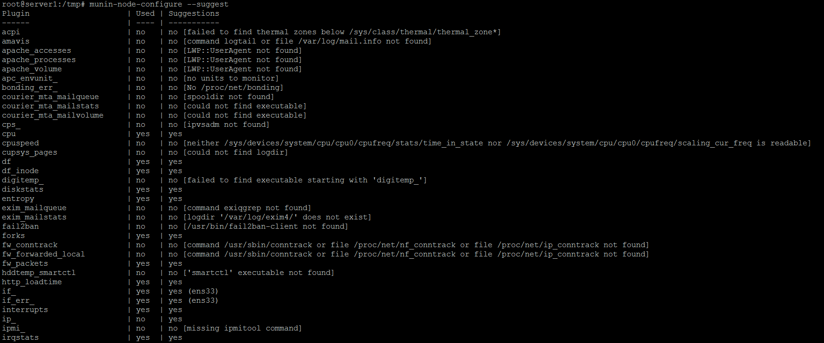Viewport: 824px width, 343px height.
Task: Click the '[No /proc/net/bonding]' message
Action: click(233, 87)
